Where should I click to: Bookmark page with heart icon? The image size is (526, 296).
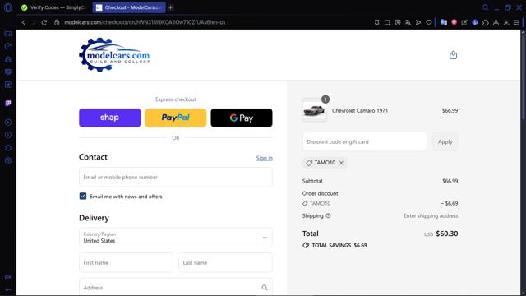point(429,22)
